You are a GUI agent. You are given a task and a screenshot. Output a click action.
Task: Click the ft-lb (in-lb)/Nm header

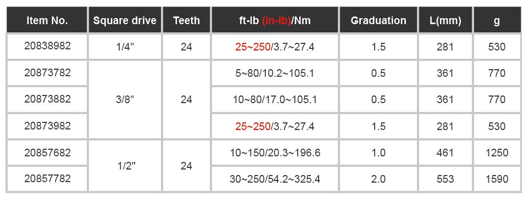point(275,20)
